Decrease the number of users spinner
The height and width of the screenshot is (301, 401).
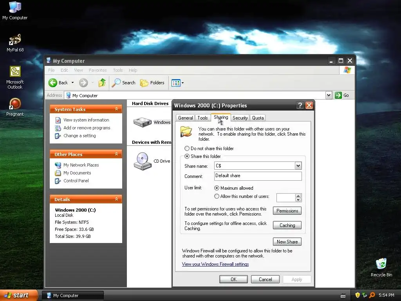pos(298,199)
